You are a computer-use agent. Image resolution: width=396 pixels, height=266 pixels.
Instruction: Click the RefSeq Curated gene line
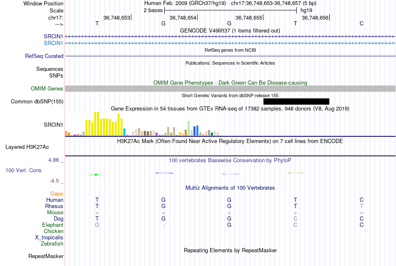pyautogui.click(x=230, y=56)
